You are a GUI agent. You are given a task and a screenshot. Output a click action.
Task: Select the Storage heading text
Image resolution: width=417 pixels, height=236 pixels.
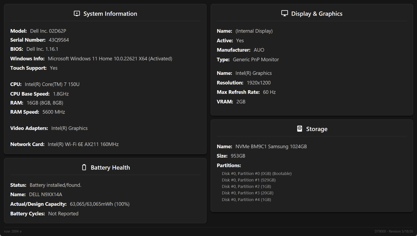tap(317, 129)
